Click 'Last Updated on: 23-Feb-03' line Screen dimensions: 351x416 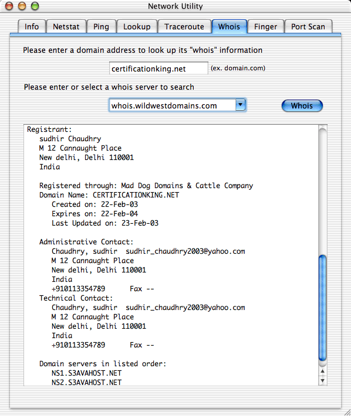(x=105, y=223)
